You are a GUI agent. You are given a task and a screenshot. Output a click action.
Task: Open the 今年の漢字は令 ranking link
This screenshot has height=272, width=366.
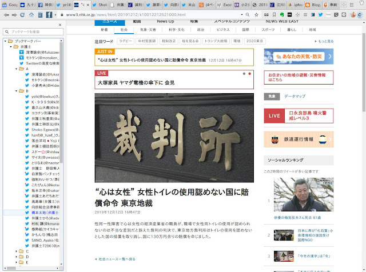pyautogui.click(x=314, y=256)
